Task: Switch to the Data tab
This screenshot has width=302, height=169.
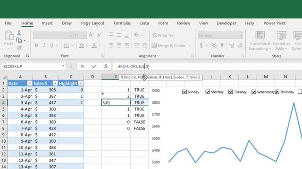Action: [x=144, y=23]
